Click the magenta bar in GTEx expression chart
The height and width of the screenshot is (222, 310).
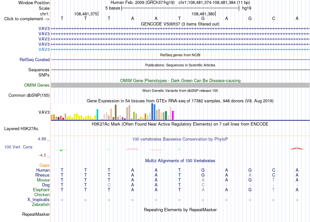pyautogui.click(x=173, y=115)
